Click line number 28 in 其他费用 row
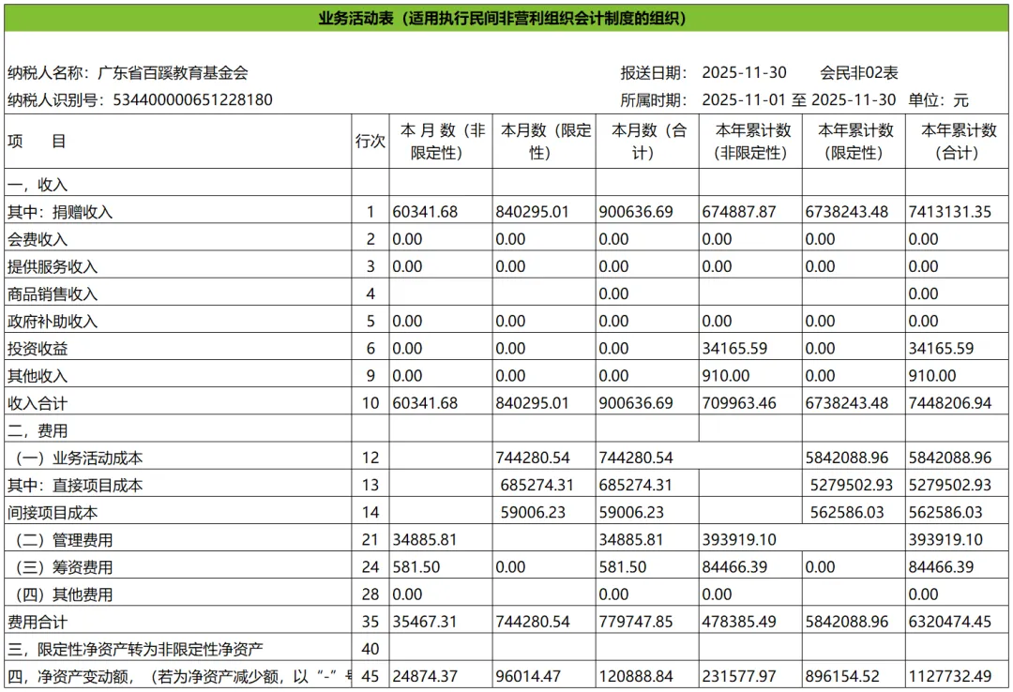Viewport: 1013px width, 692px height. pos(370,594)
